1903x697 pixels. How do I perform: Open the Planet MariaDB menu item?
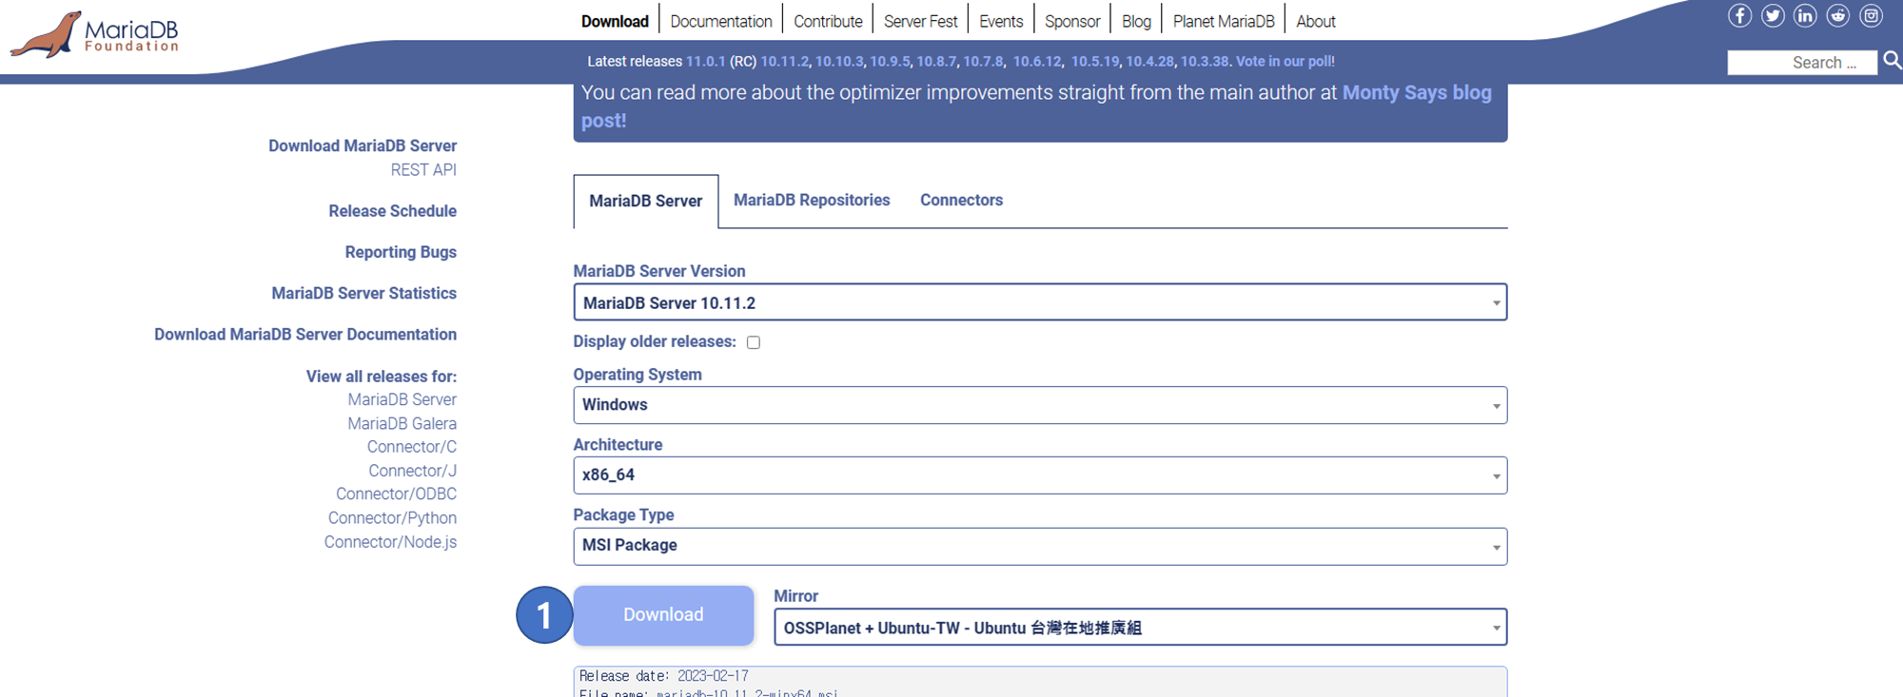[1224, 21]
